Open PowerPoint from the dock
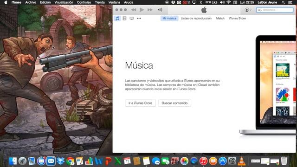Image resolution: width=297 pixels, height=167 pixels. 108,161
